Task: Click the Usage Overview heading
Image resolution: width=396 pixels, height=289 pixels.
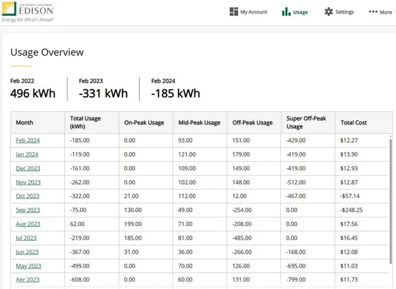Action: 47,52
